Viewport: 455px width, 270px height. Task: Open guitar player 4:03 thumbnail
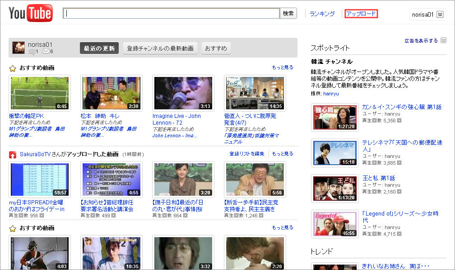click(x=40, y=252)
